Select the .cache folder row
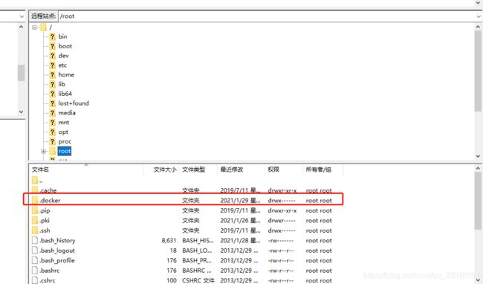Image resolution: width=483 pixels, height=284 pixels. (x=187, y=190)
